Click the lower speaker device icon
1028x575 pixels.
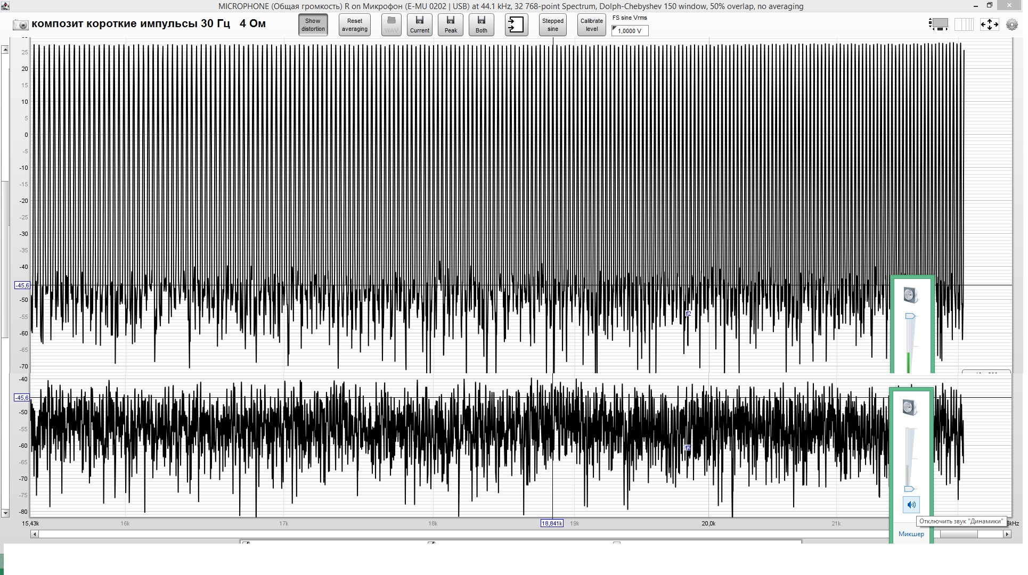tap(910, 408)
